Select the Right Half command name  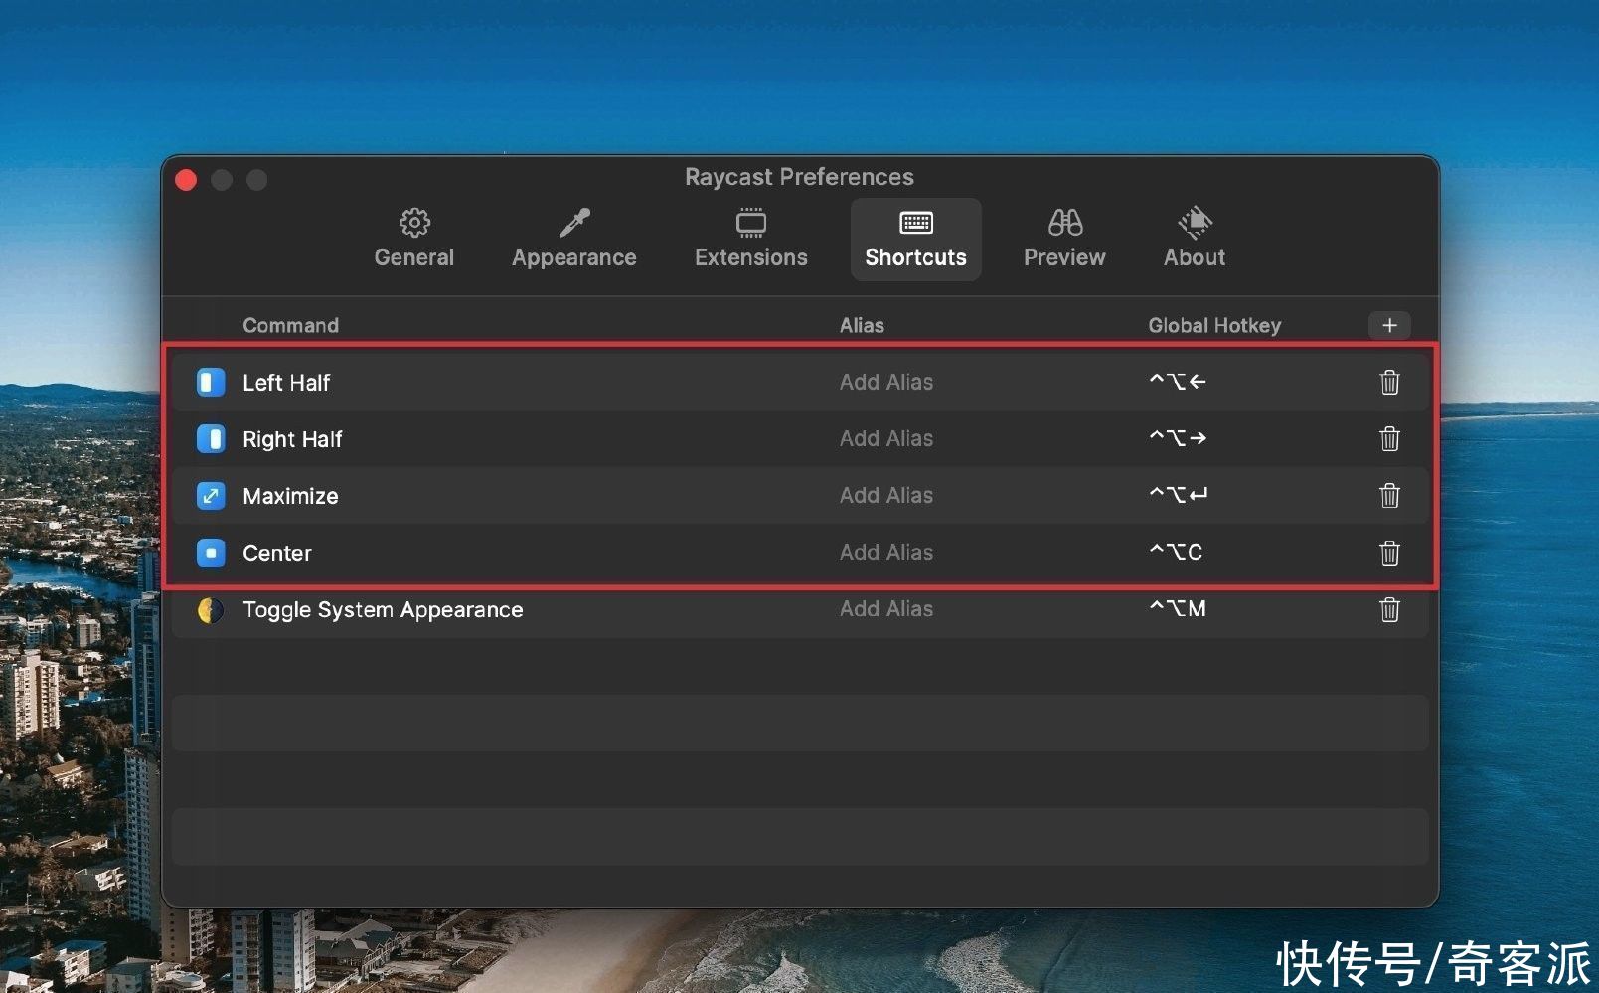tap(292, 439)
